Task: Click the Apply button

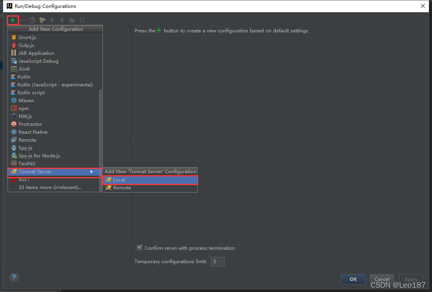Action: [411, 279]
